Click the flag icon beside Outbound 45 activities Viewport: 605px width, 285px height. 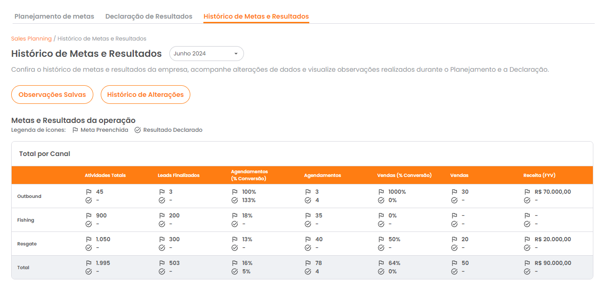pyautogui.click(x=89, y=192)
